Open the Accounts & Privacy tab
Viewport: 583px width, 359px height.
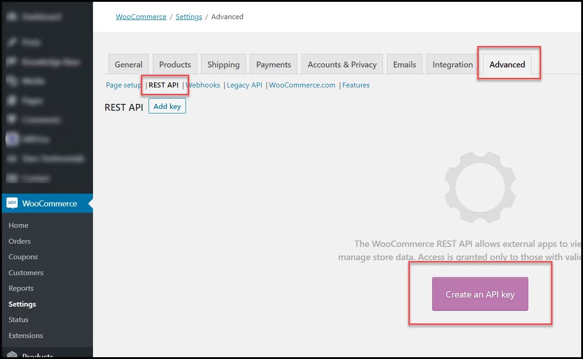(342, 64)
